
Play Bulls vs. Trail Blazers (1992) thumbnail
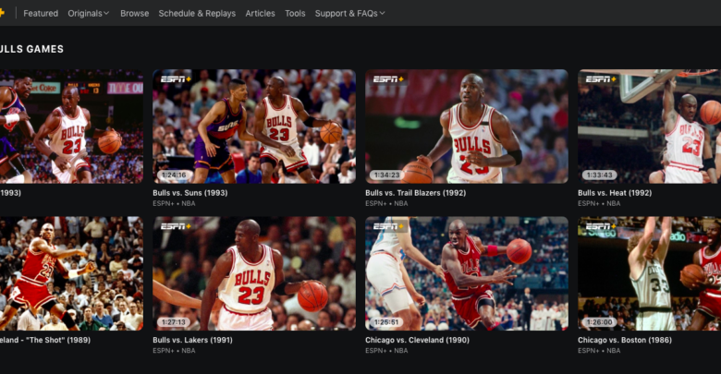click(x=466, y=127)
